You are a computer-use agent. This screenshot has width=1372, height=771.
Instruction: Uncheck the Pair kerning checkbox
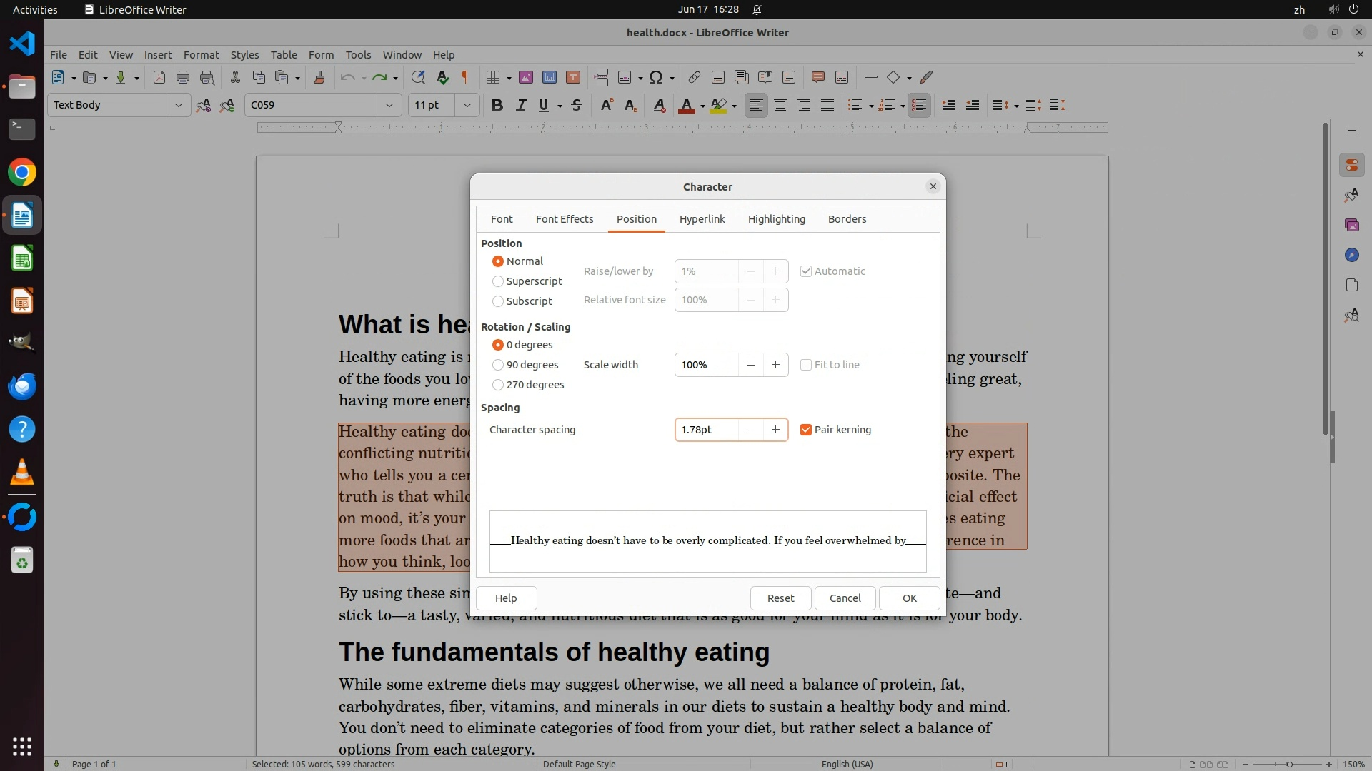[806, 430]
